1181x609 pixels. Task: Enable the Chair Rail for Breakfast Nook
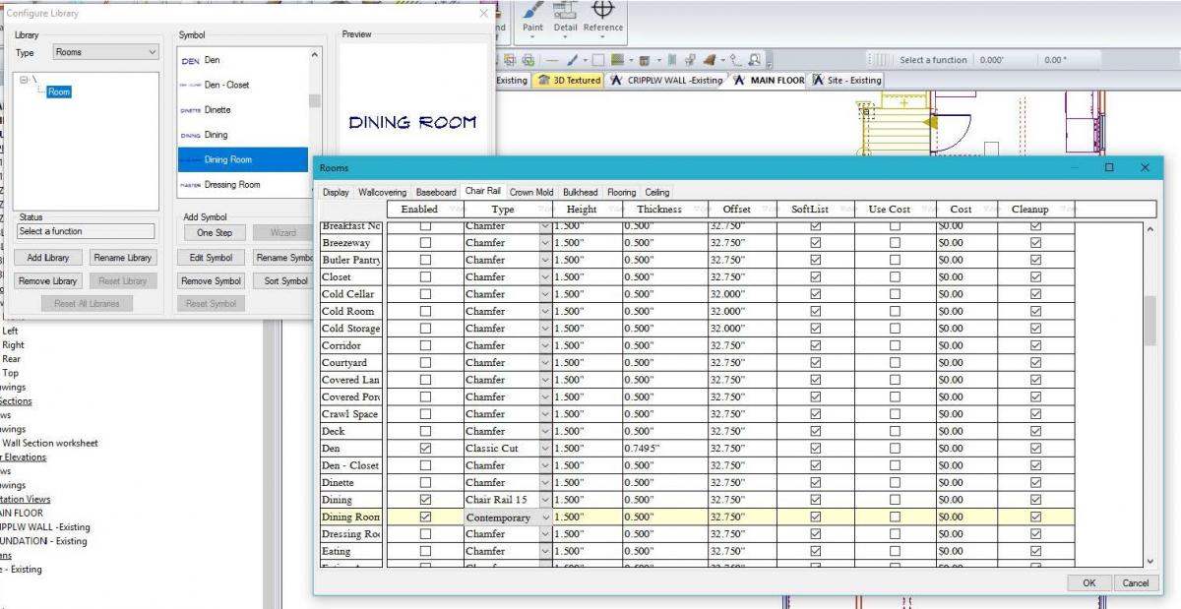pos(423,225)
